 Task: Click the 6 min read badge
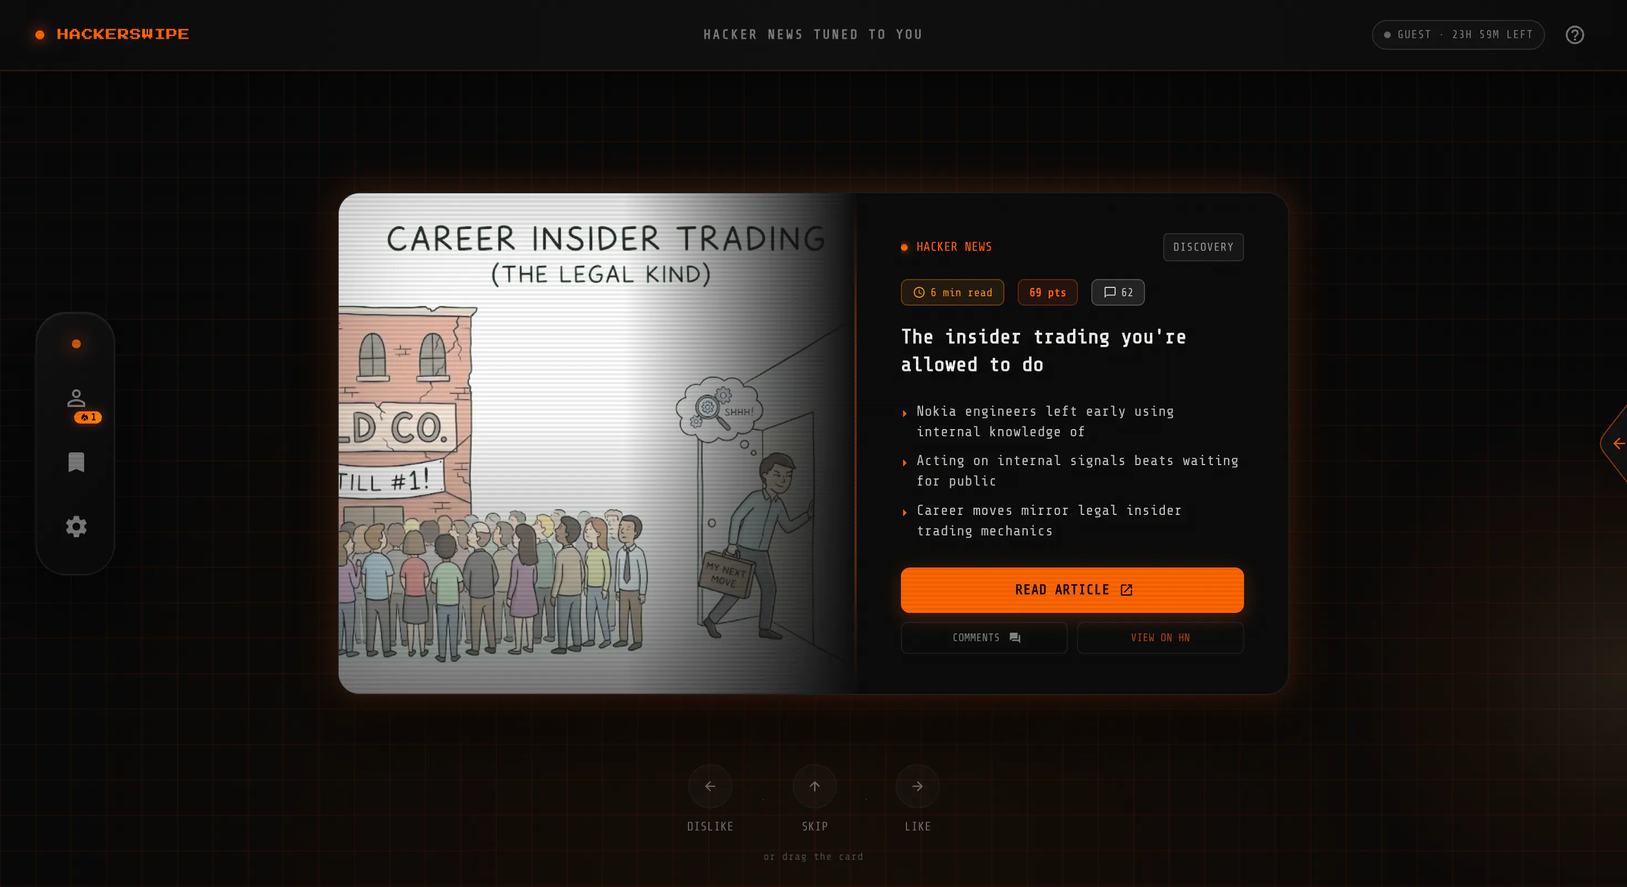(x=952, y=292)
